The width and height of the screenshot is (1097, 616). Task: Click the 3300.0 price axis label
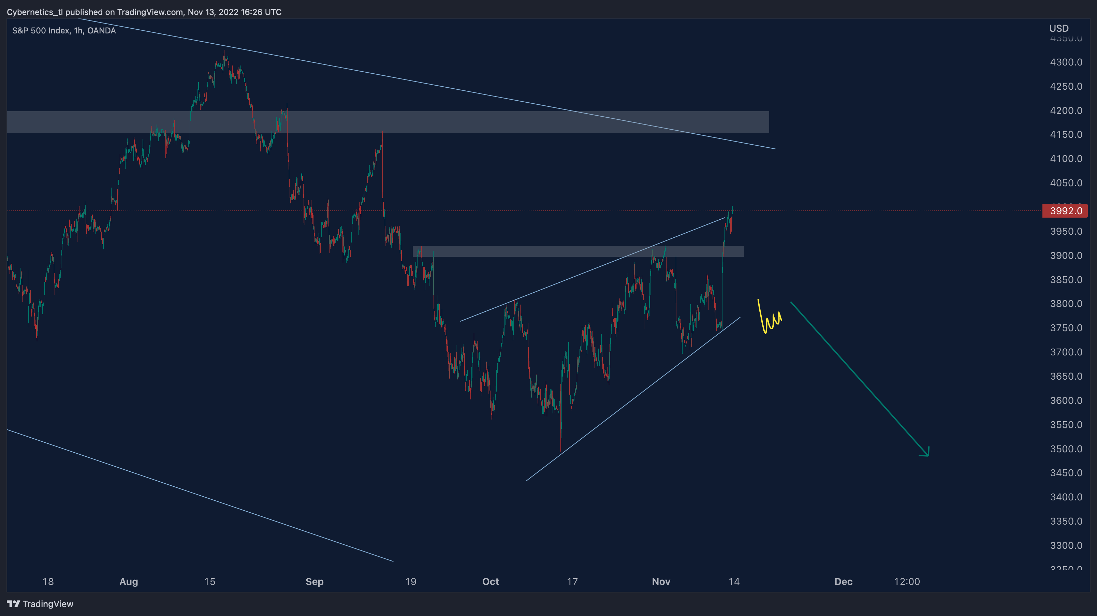click(x=1066, y=546)
